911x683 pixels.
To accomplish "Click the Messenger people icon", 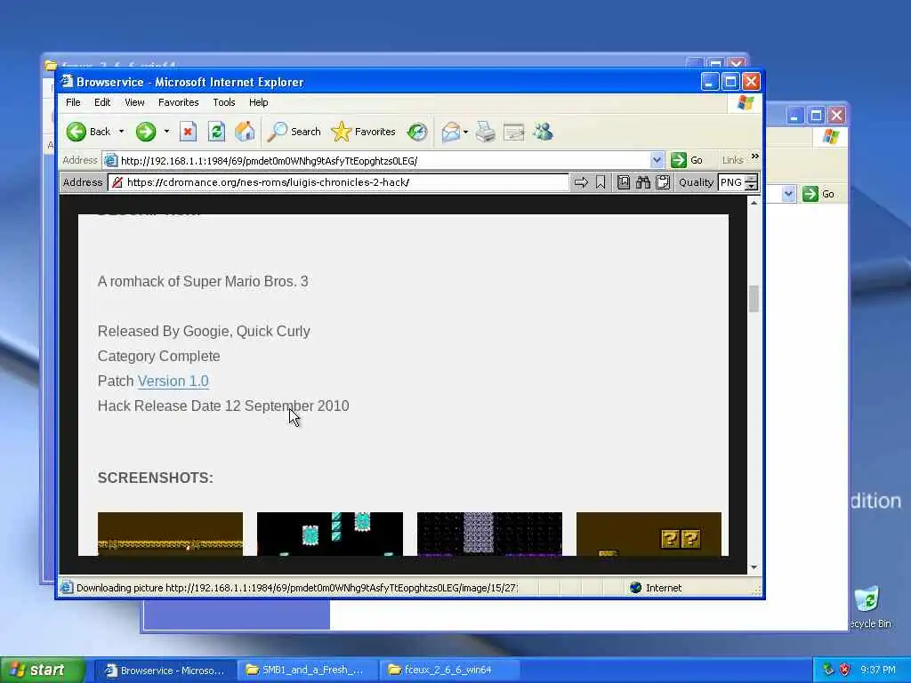I will [x=544, y=132].
